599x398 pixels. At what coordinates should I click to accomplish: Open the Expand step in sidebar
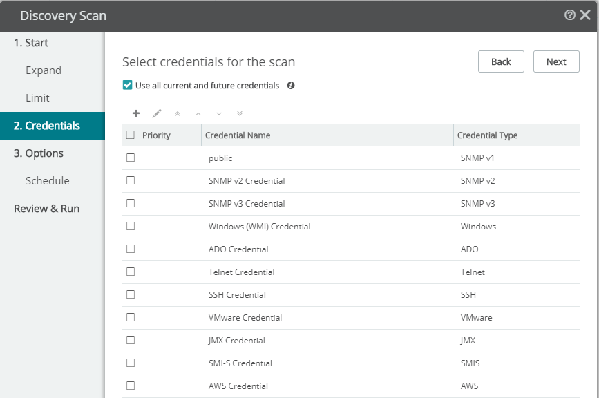pos(44,70)
